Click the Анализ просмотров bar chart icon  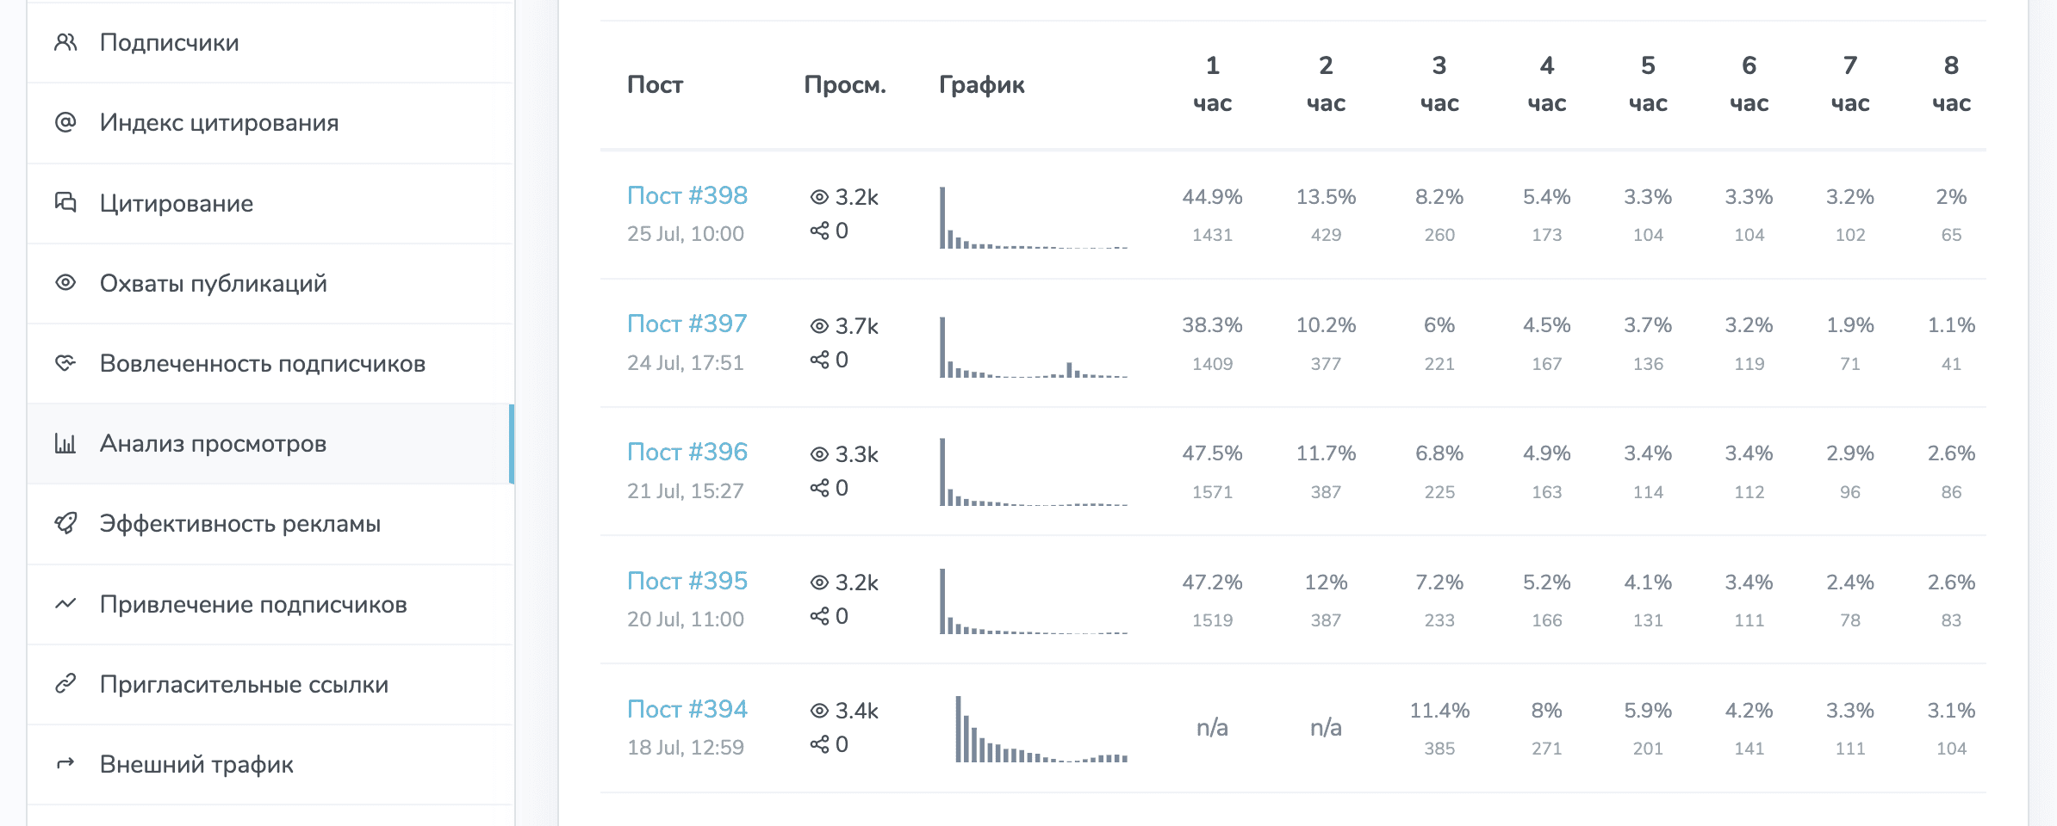(x=65, y=443)
